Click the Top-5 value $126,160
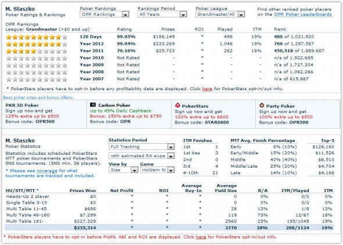343x245 pixels. [323, 147]
